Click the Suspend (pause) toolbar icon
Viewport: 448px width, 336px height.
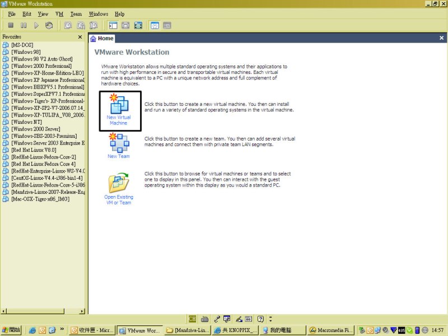[24, 25]
